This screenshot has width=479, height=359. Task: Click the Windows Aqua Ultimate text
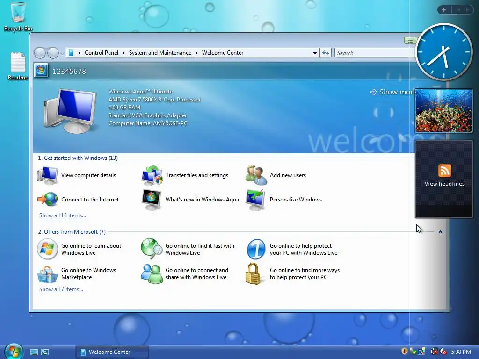140,92
